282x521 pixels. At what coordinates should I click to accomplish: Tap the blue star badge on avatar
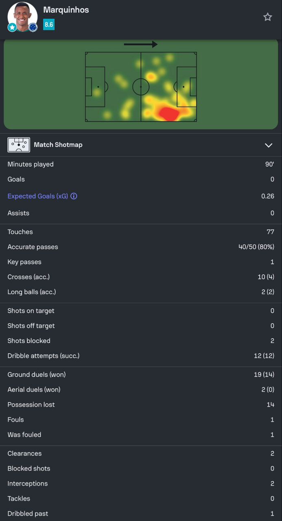(12, 27)
